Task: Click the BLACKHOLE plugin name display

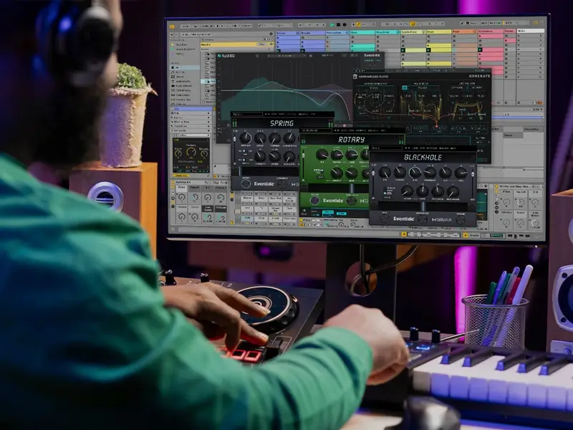Action: 423,157
